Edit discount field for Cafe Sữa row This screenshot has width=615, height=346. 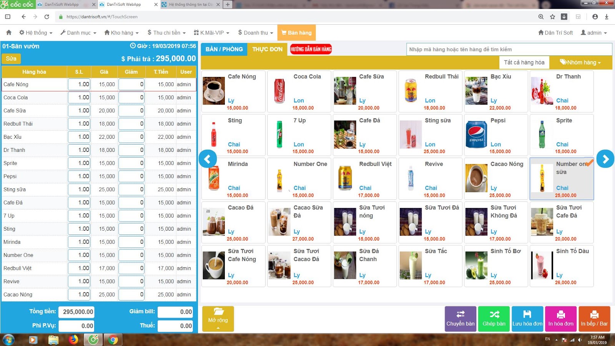(131, 111)
